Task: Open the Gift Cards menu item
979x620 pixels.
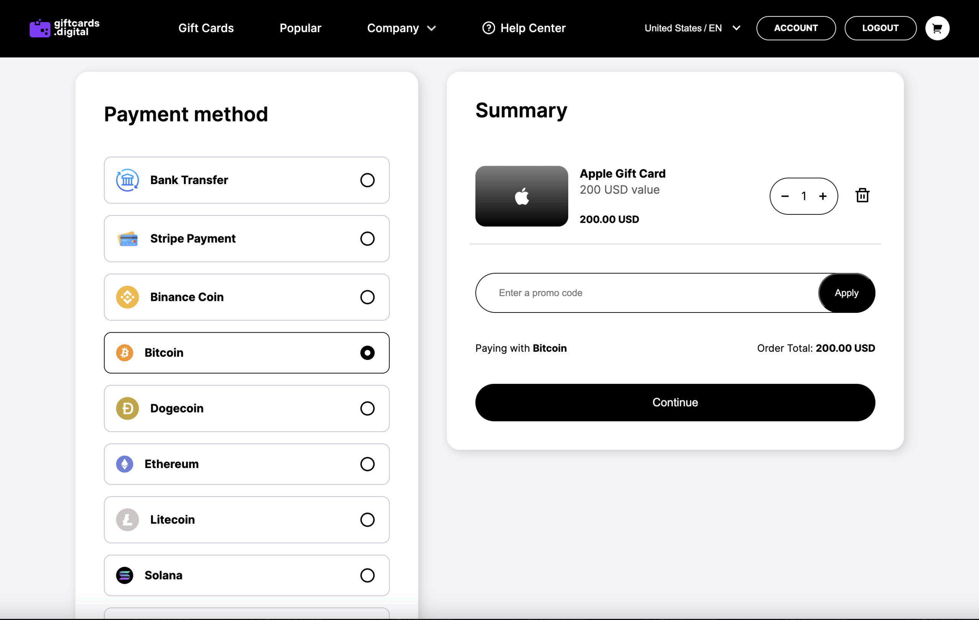Action: coord(206,28)
